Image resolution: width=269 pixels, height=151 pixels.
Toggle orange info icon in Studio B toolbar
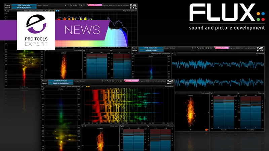click(118, 81)
